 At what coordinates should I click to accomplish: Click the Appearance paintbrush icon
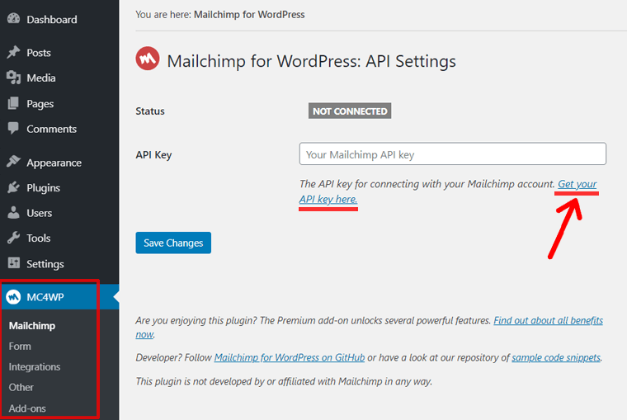click(13, 162)
